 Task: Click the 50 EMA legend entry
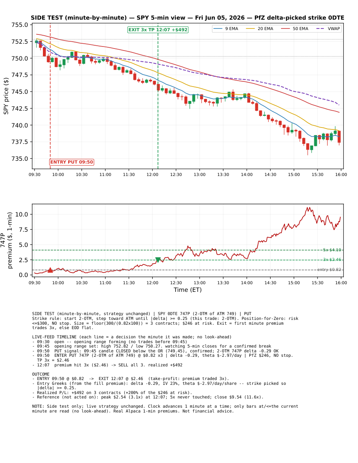[295, 28]
